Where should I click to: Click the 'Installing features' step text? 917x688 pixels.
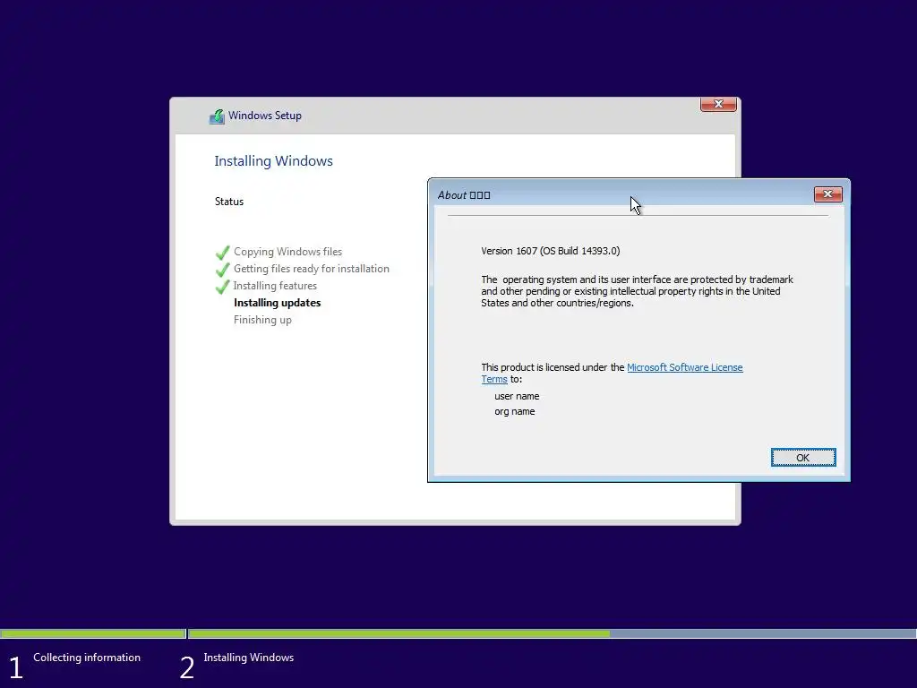[x=275, y=286]
